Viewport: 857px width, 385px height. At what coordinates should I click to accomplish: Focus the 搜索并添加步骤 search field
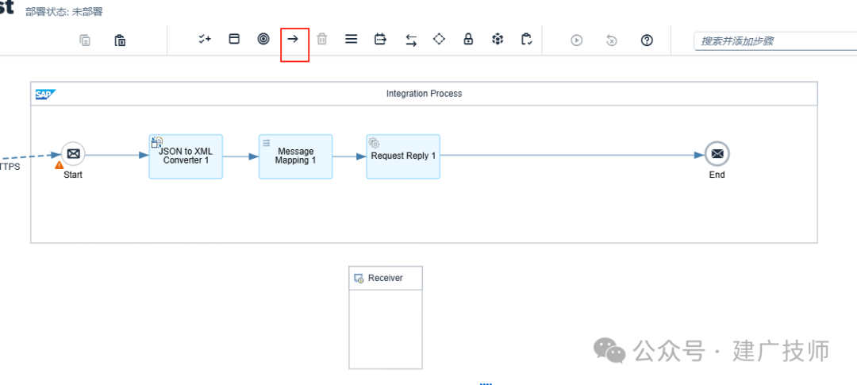775,41
